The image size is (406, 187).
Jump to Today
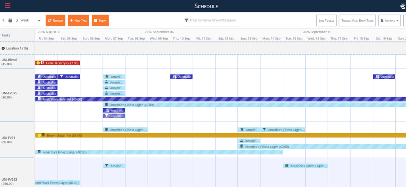[100, 21]
